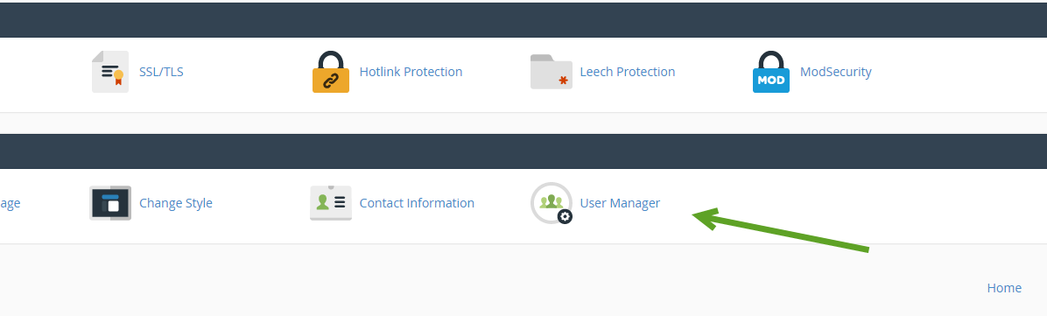Click the Contact Information badge icon
Image resolution: width=1047 pixels, height=316 pixels.
click(331, 203)
